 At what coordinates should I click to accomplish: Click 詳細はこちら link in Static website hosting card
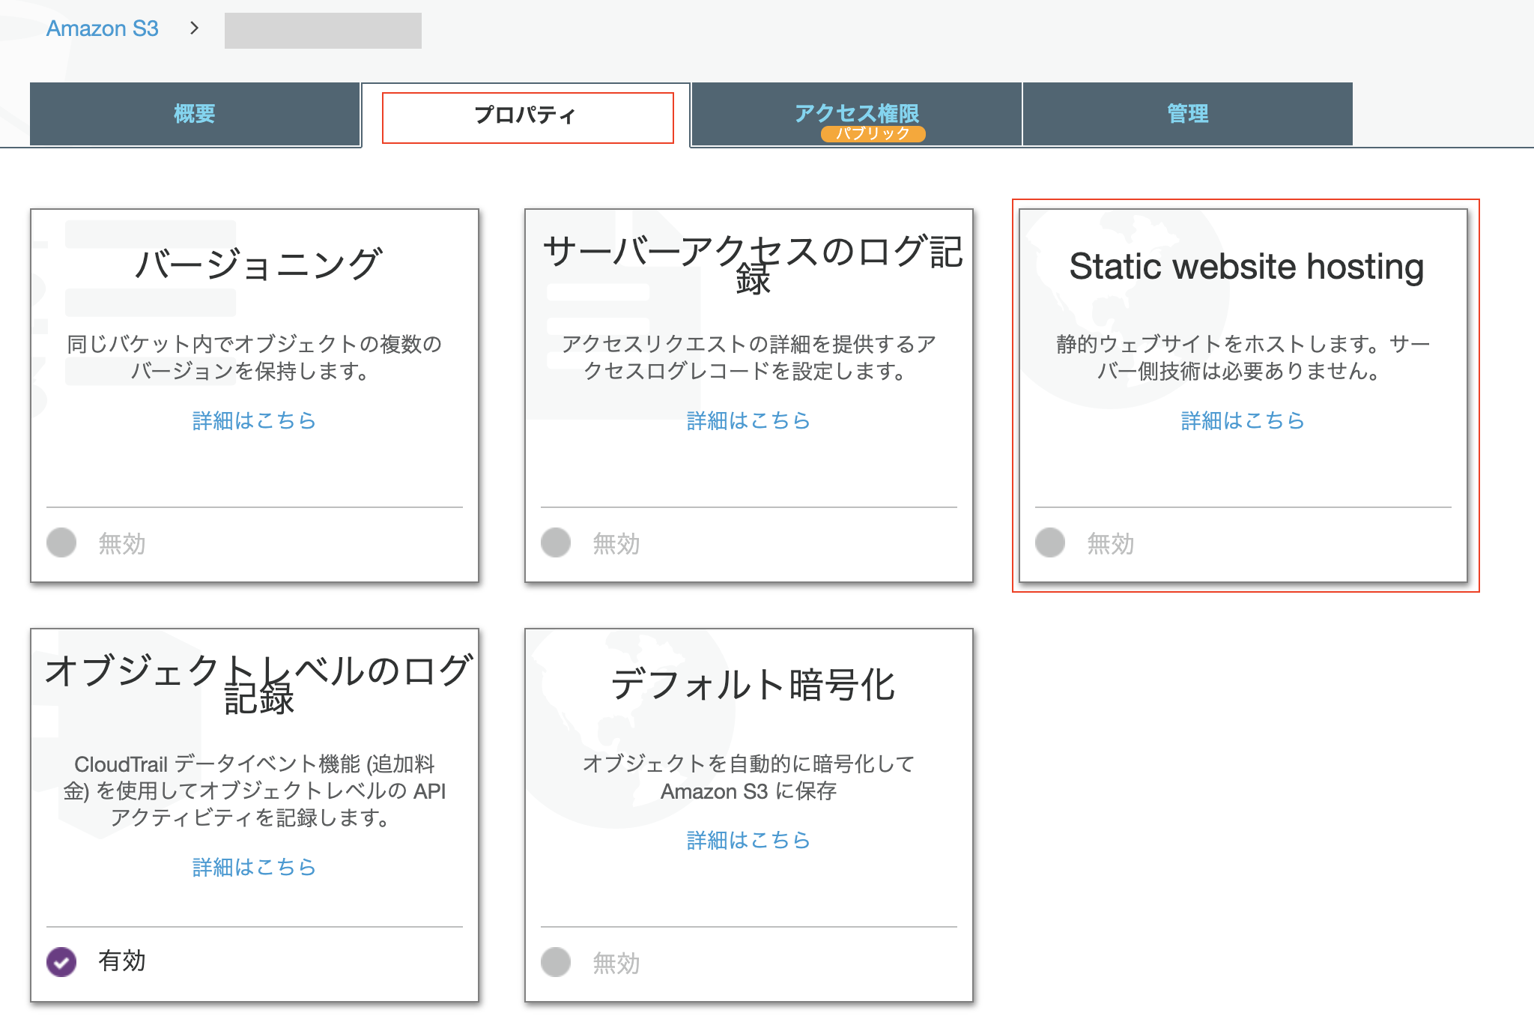1243,420
